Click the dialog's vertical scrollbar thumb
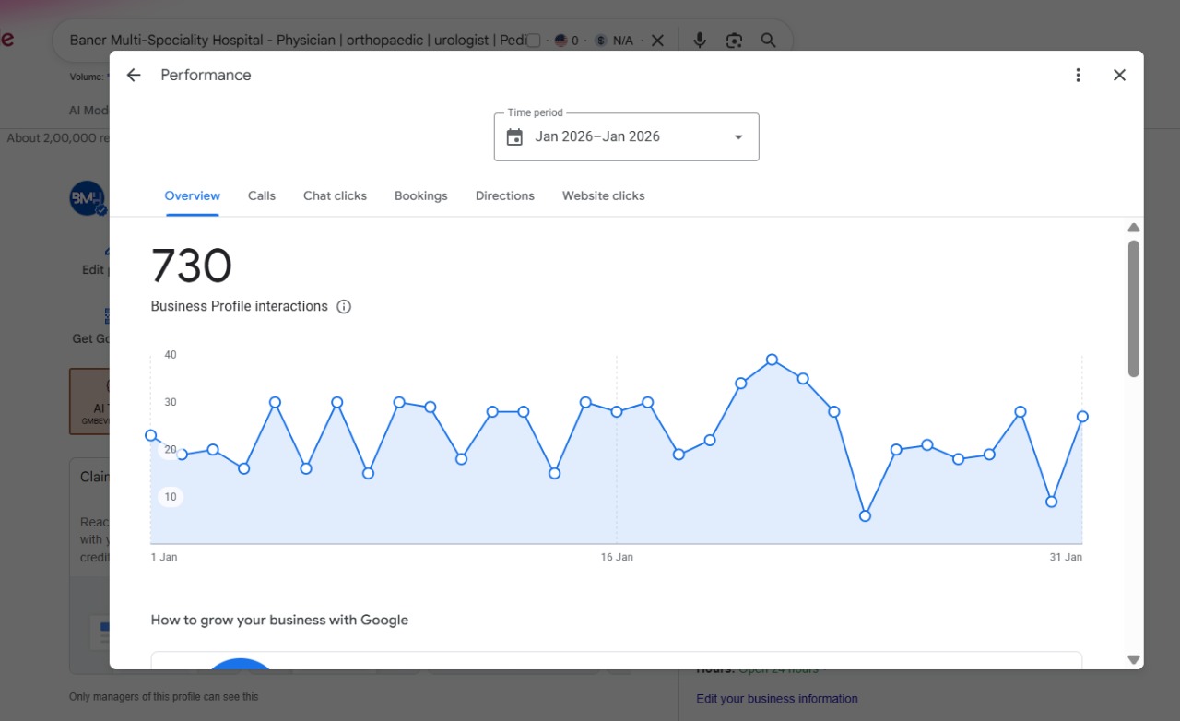Image resolution: width=1180 pixels, height=721 pixels. pos(1134,309)
